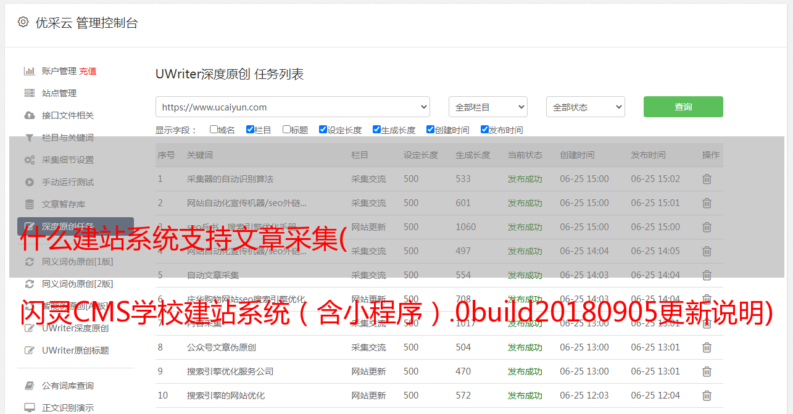Disable the 创建时间 checkbox

[x=430, y=130]
